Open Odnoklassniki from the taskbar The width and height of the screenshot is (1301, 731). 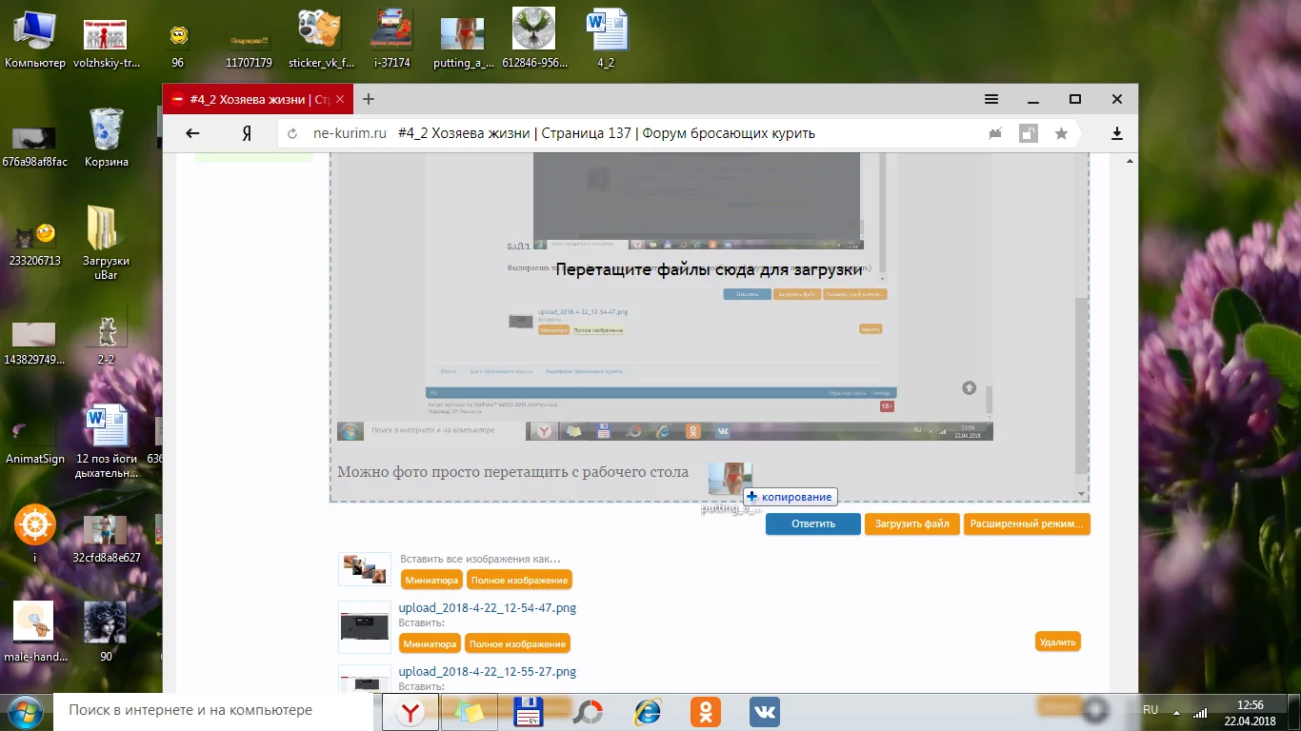706,711
